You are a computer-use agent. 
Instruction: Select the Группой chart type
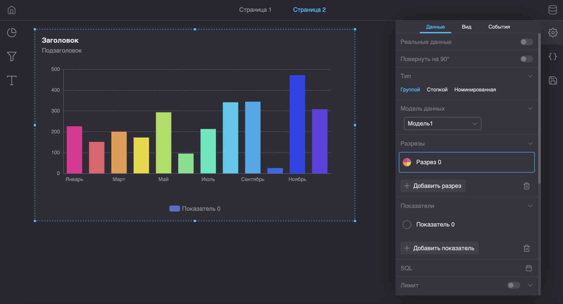(x=410, y=90)
